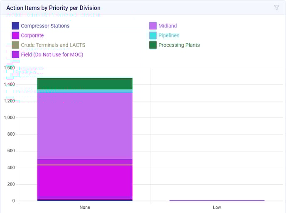Click the None x-axis category label
The height and width of the screenshot is (213, 286).
85,207
